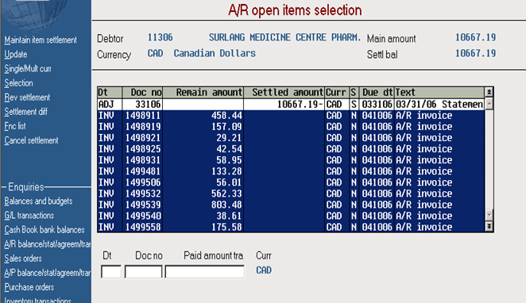Image resolution: width=526 pixels, height=303 pixels.
Task: Open A/P balance/stat/agreem enquiry
Action: 48,273
